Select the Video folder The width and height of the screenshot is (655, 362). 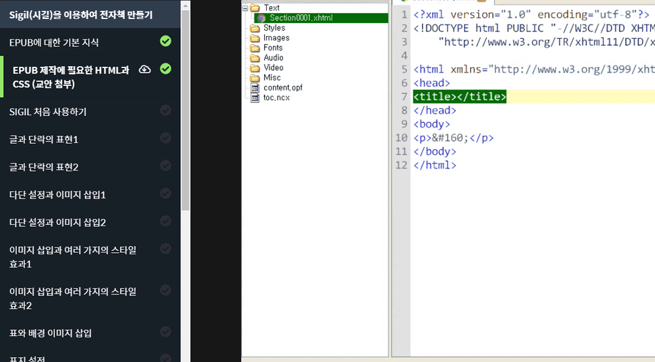[x=273, y=67]
